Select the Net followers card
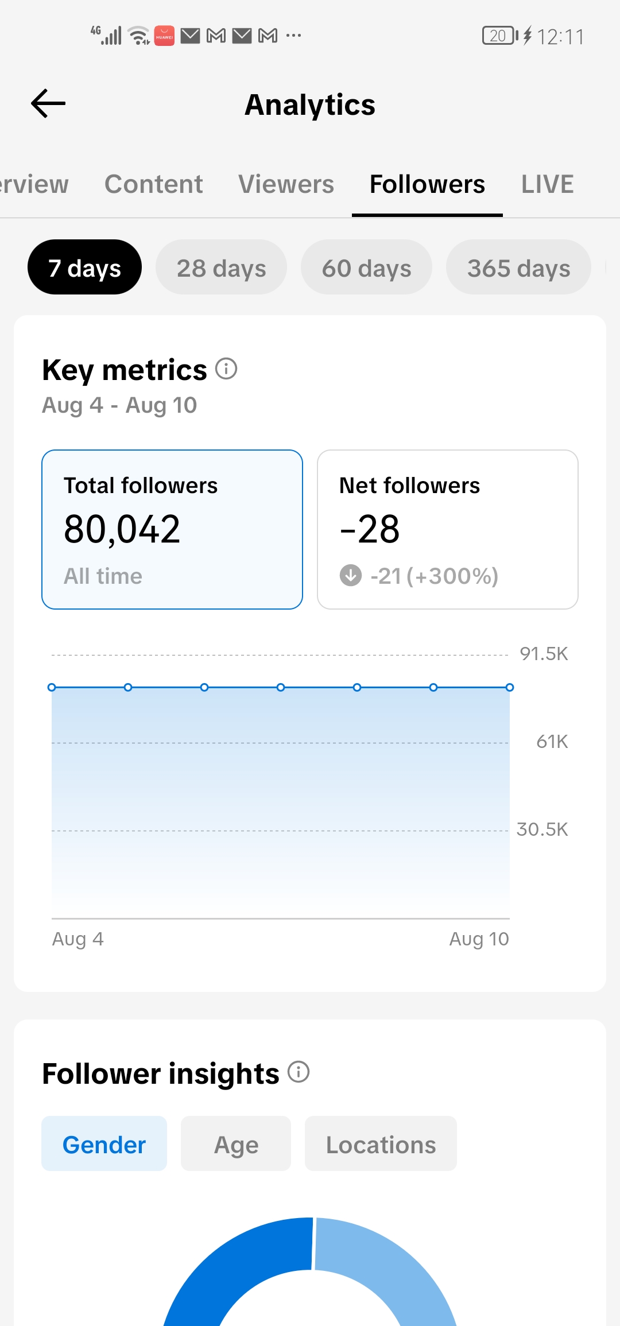This screenshot has height=1326, width=620. tap(448, 529)
